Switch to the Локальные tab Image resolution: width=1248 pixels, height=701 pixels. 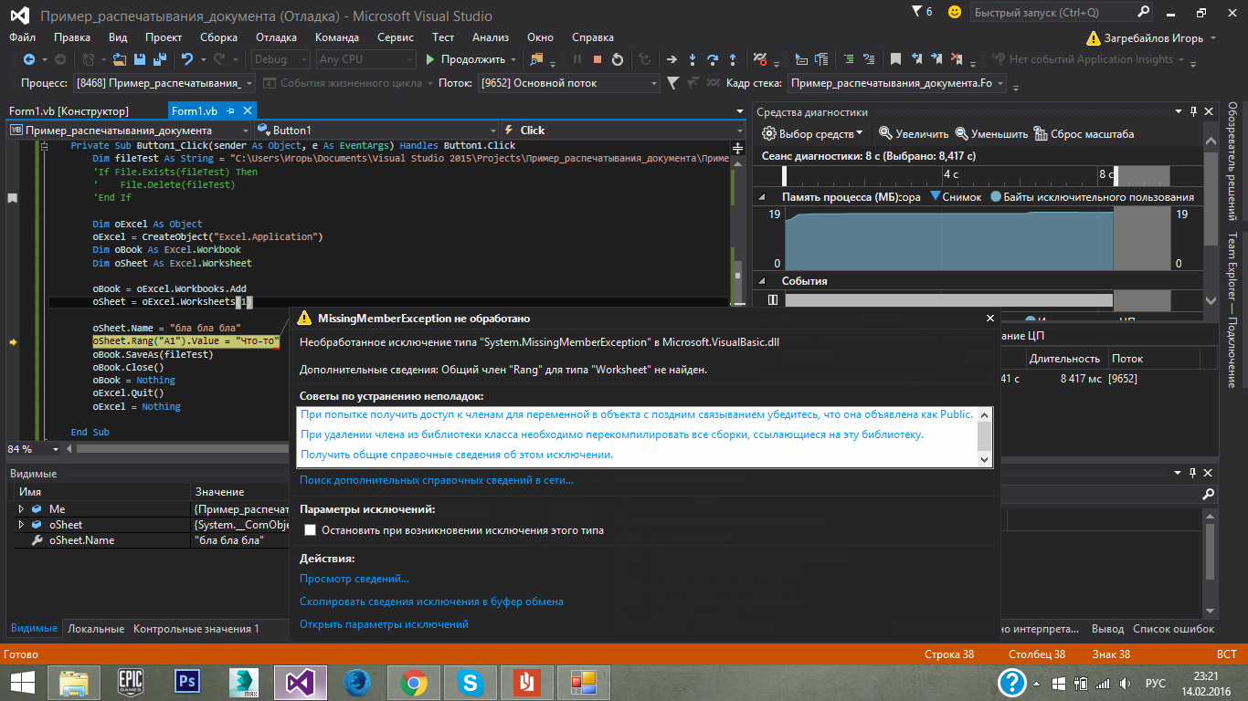[96, 629]
